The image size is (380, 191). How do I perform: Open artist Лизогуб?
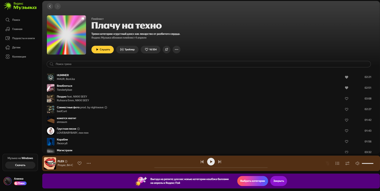(x=62, y=143)
